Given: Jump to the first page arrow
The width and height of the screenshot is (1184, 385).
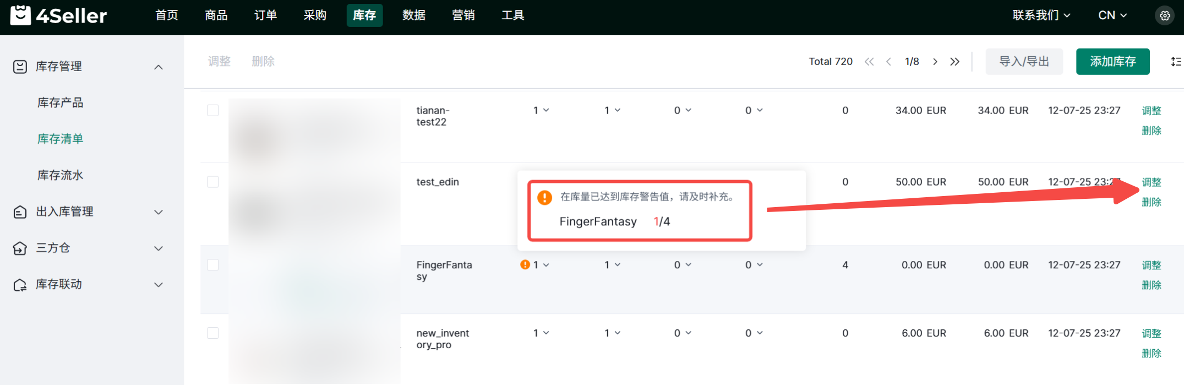Looking at the screenshot, I should tap(869, 62).
